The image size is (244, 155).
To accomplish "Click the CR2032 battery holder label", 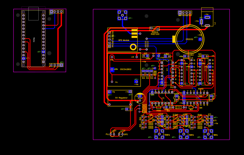I will 189,39.
